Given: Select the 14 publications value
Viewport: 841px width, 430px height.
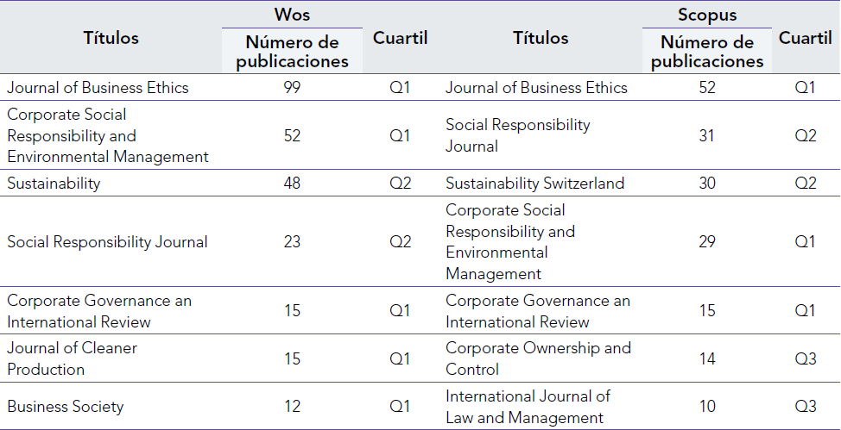Looking at the screenshot, I should click(x=707, y=358).
